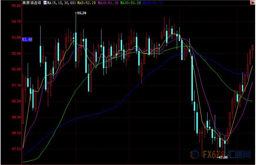Screen dimensions: 256x165
Task: Click the 53.85 price axis label
Action: click(16, 37)
